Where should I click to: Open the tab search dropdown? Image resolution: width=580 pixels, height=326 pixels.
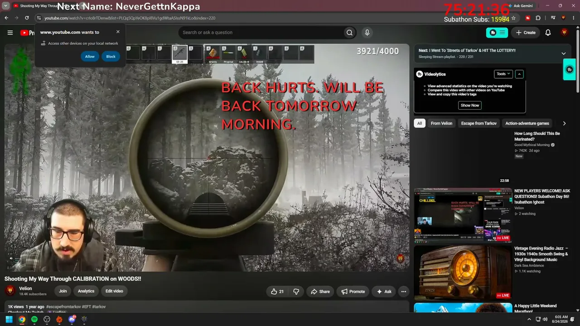click(x=6, y=6)
